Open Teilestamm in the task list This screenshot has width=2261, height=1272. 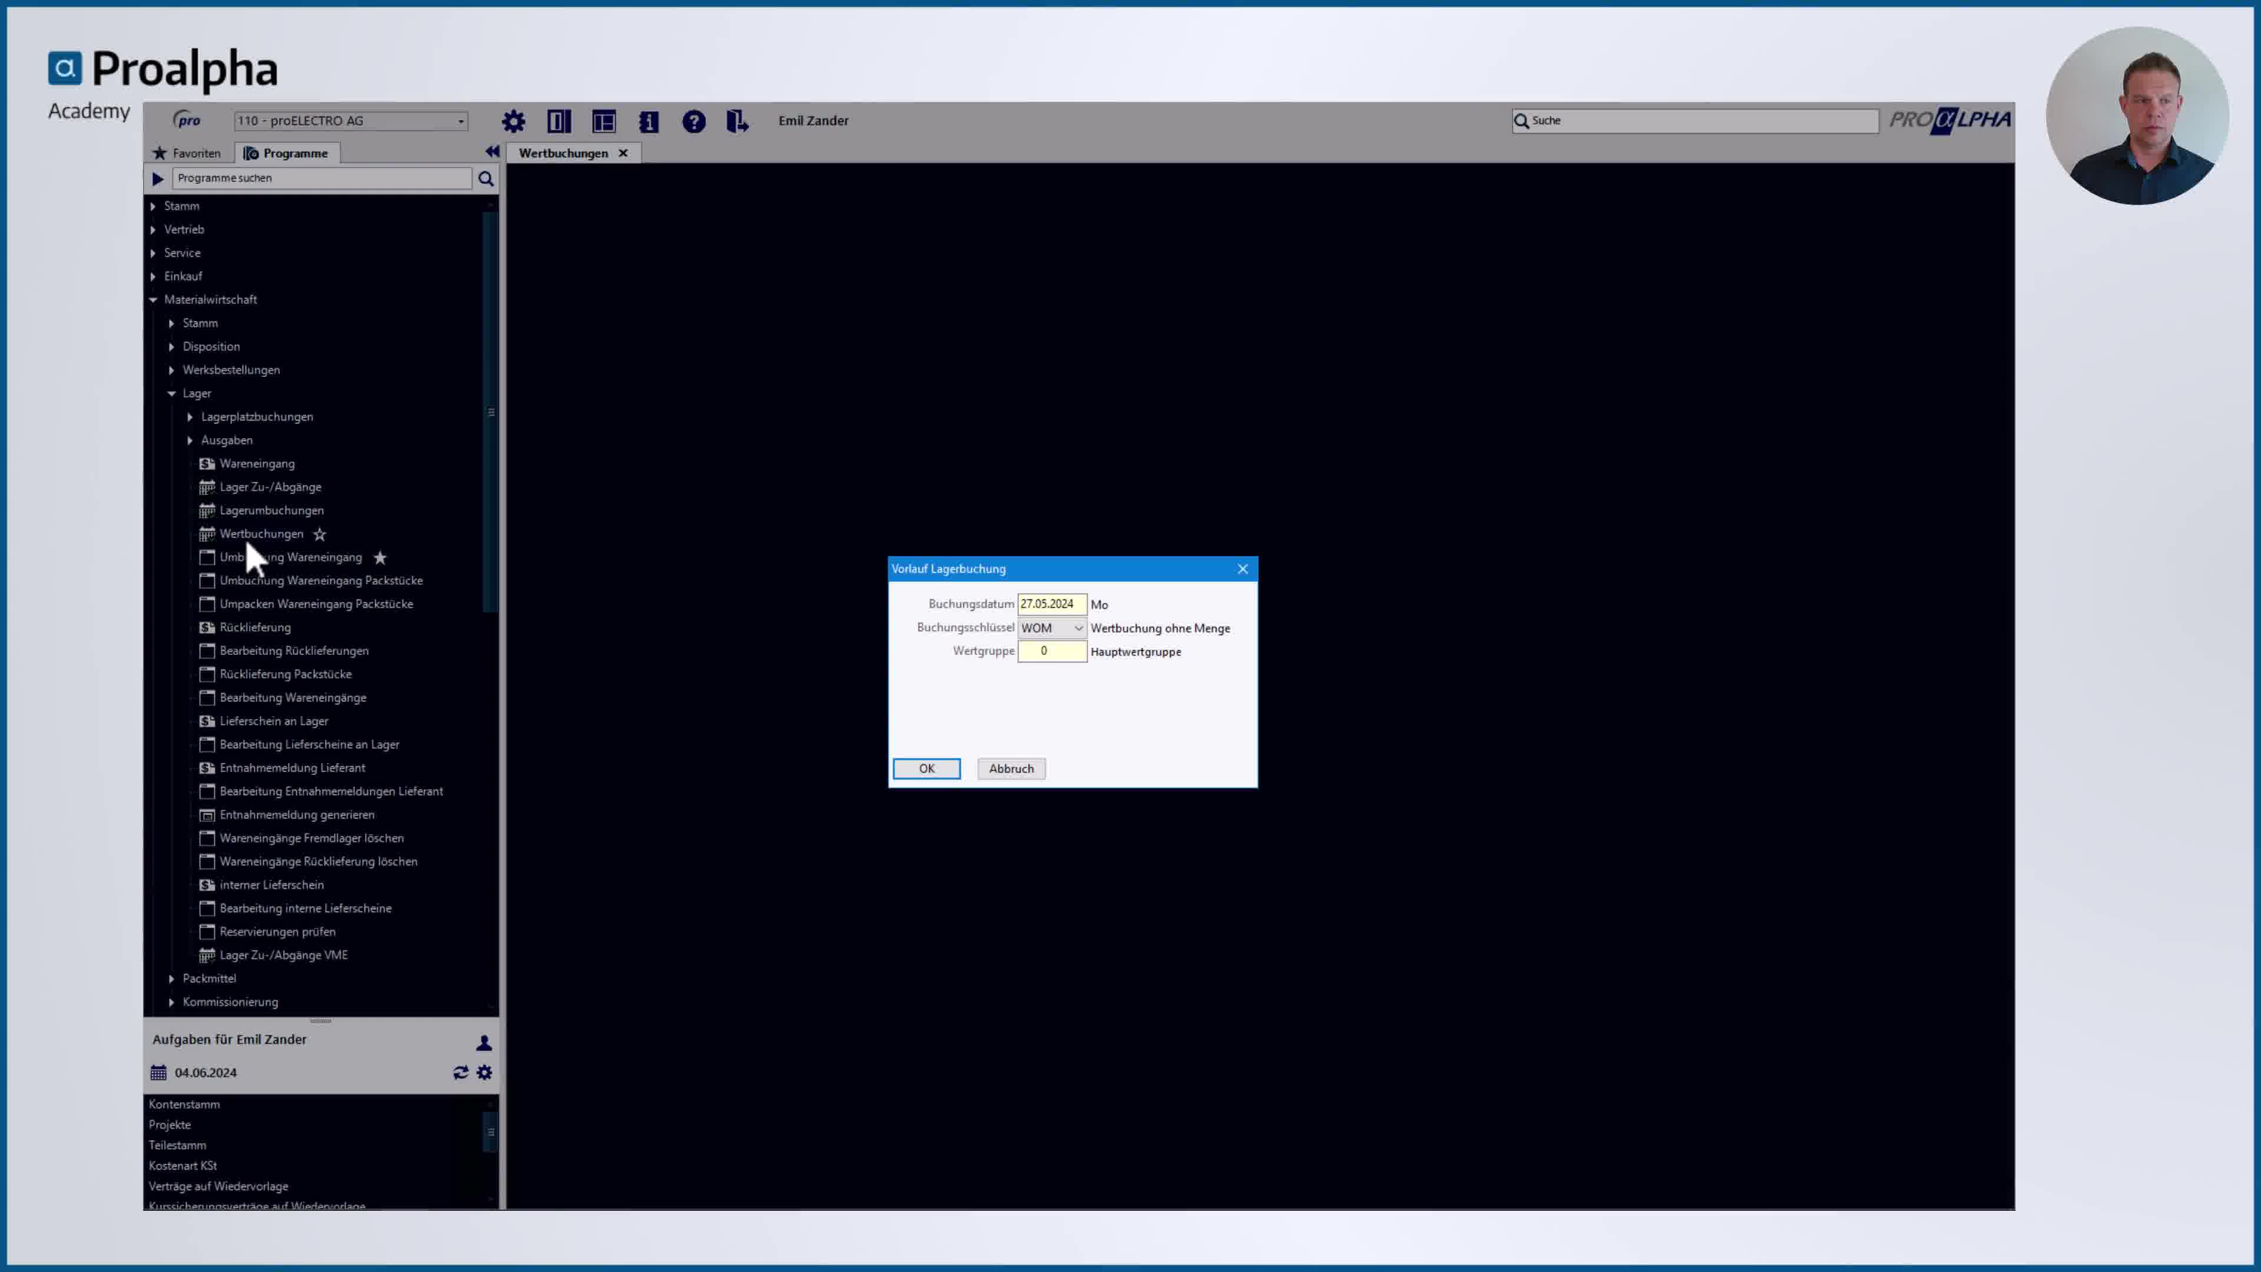pos(177,1145)
